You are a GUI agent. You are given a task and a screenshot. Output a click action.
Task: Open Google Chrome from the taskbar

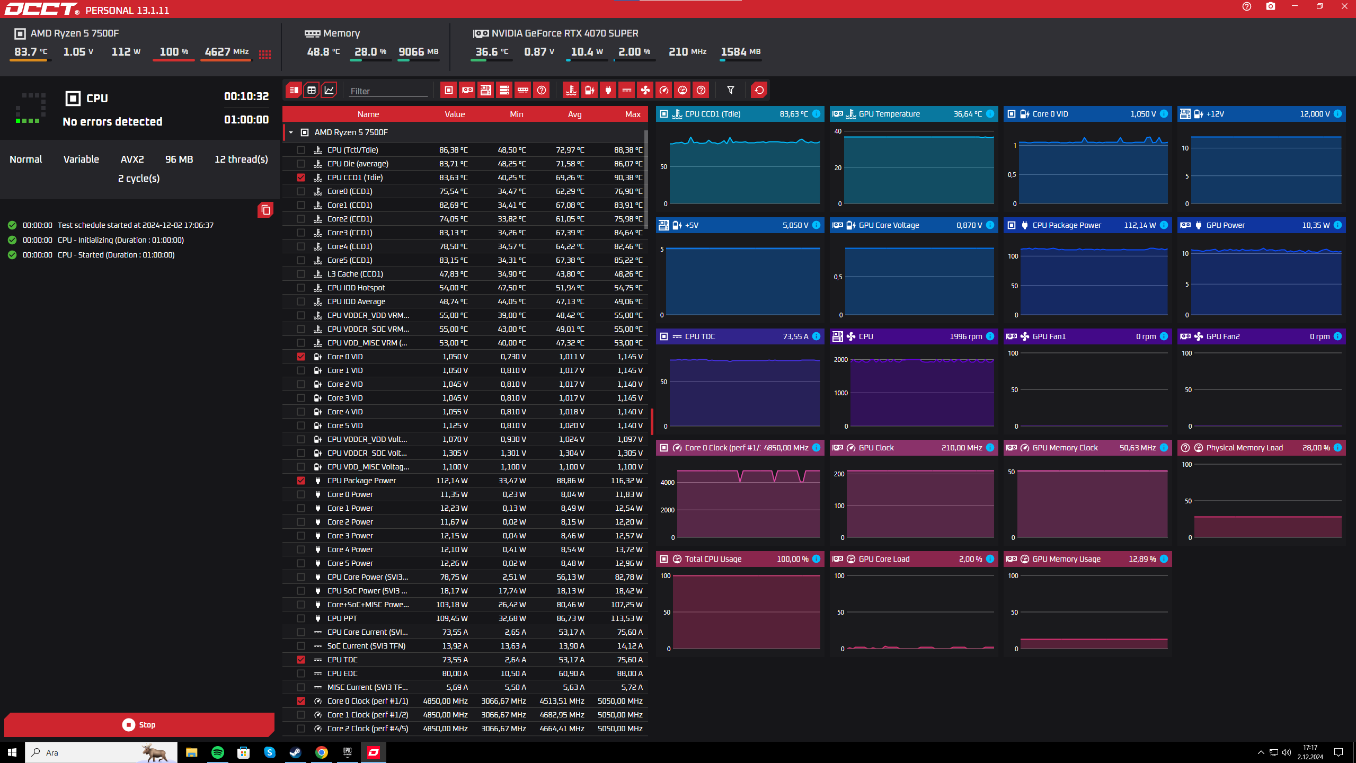click(x=321, y=752)
